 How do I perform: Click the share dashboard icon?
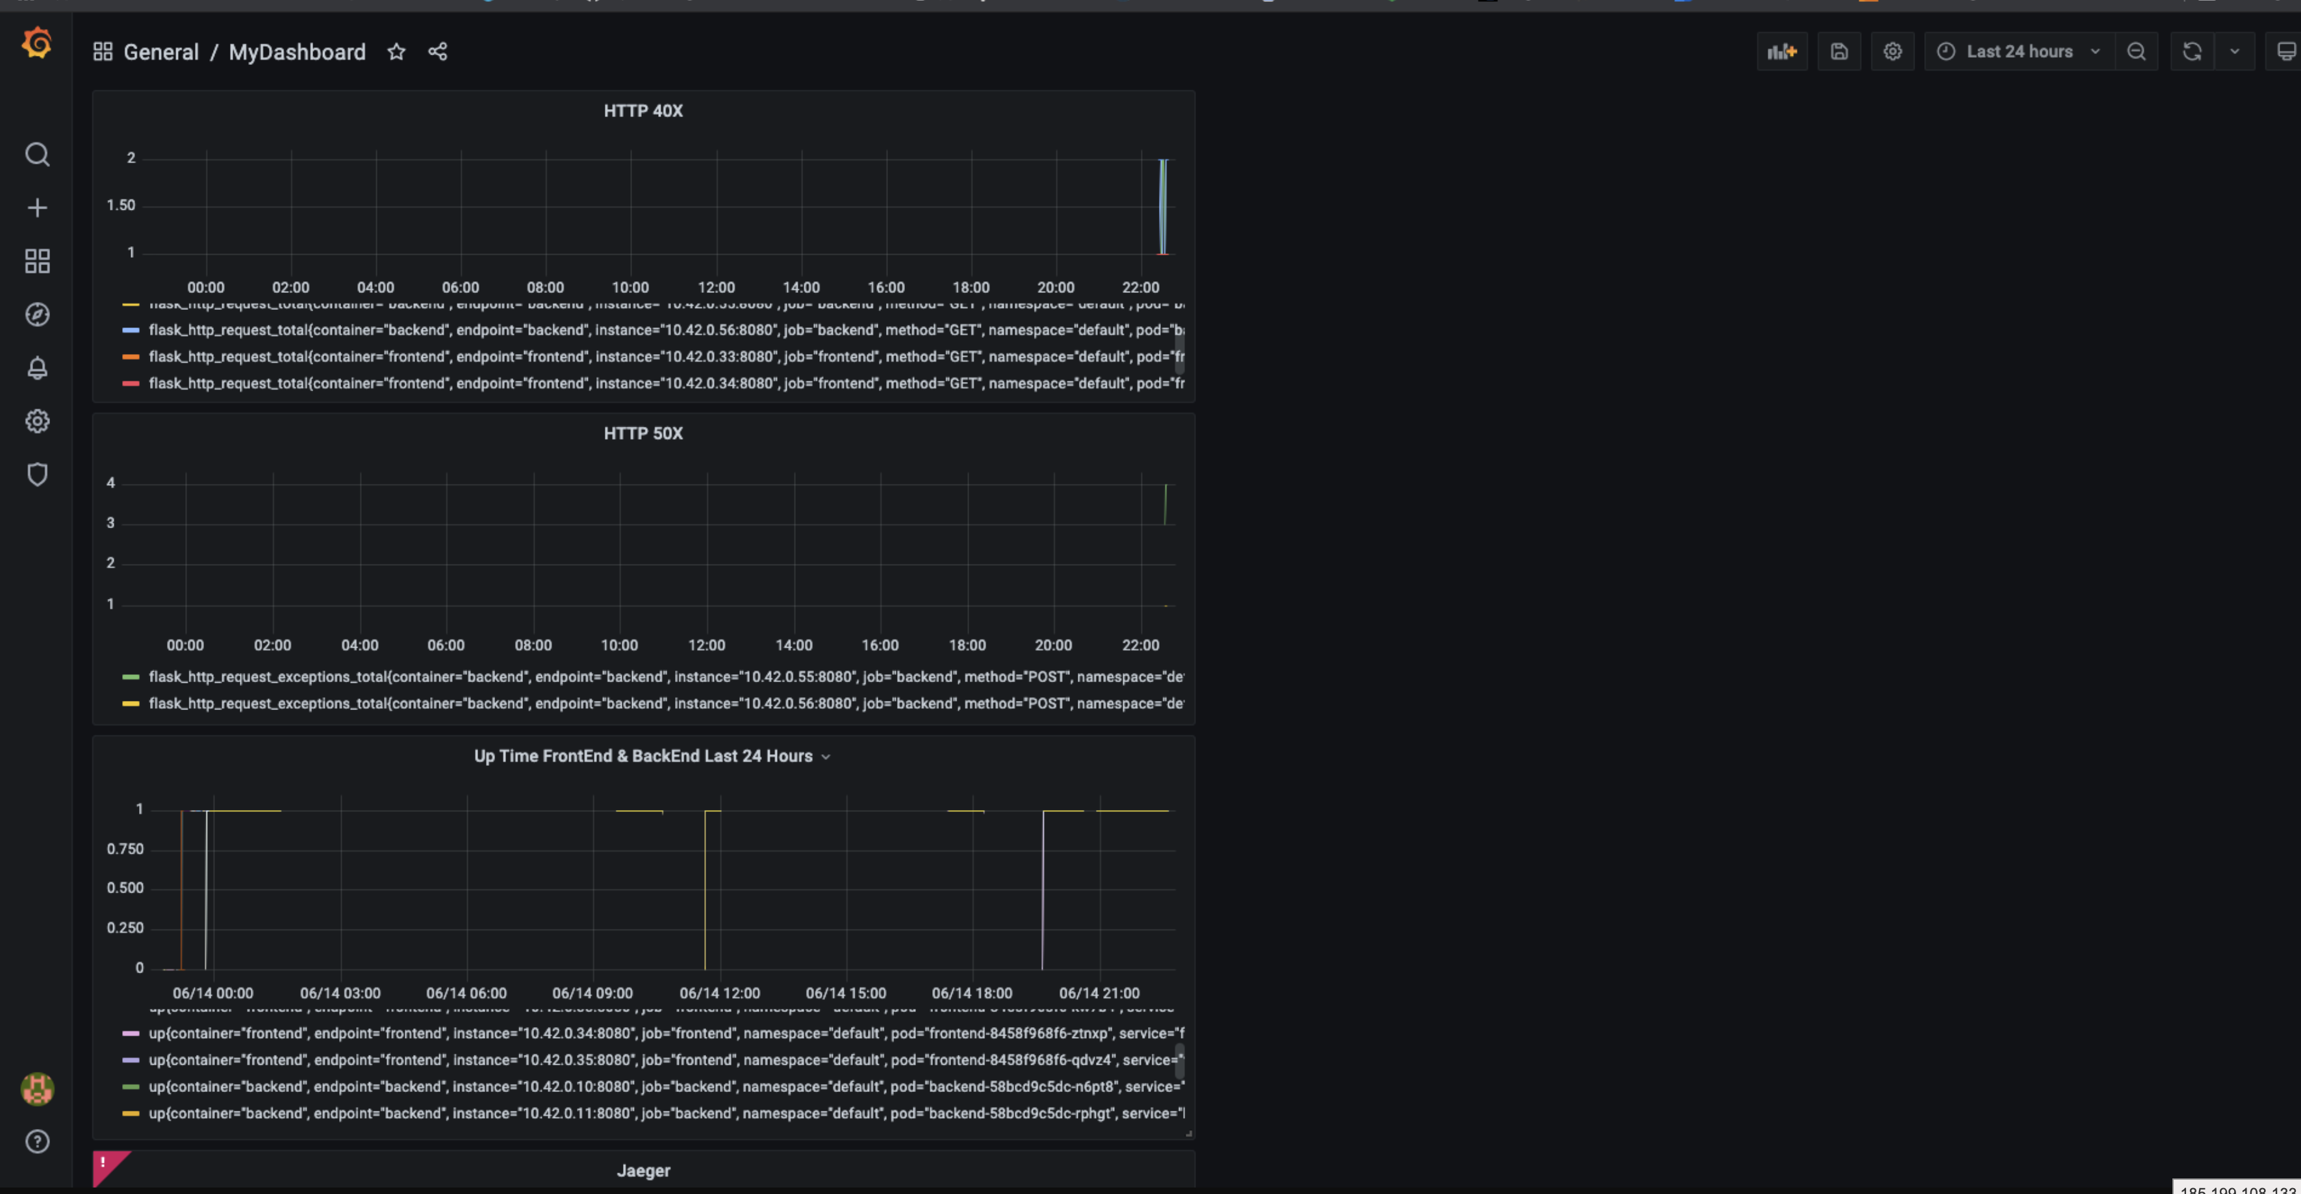(x=438, y=52)
